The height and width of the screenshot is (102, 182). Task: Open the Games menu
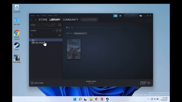point(50,16)
